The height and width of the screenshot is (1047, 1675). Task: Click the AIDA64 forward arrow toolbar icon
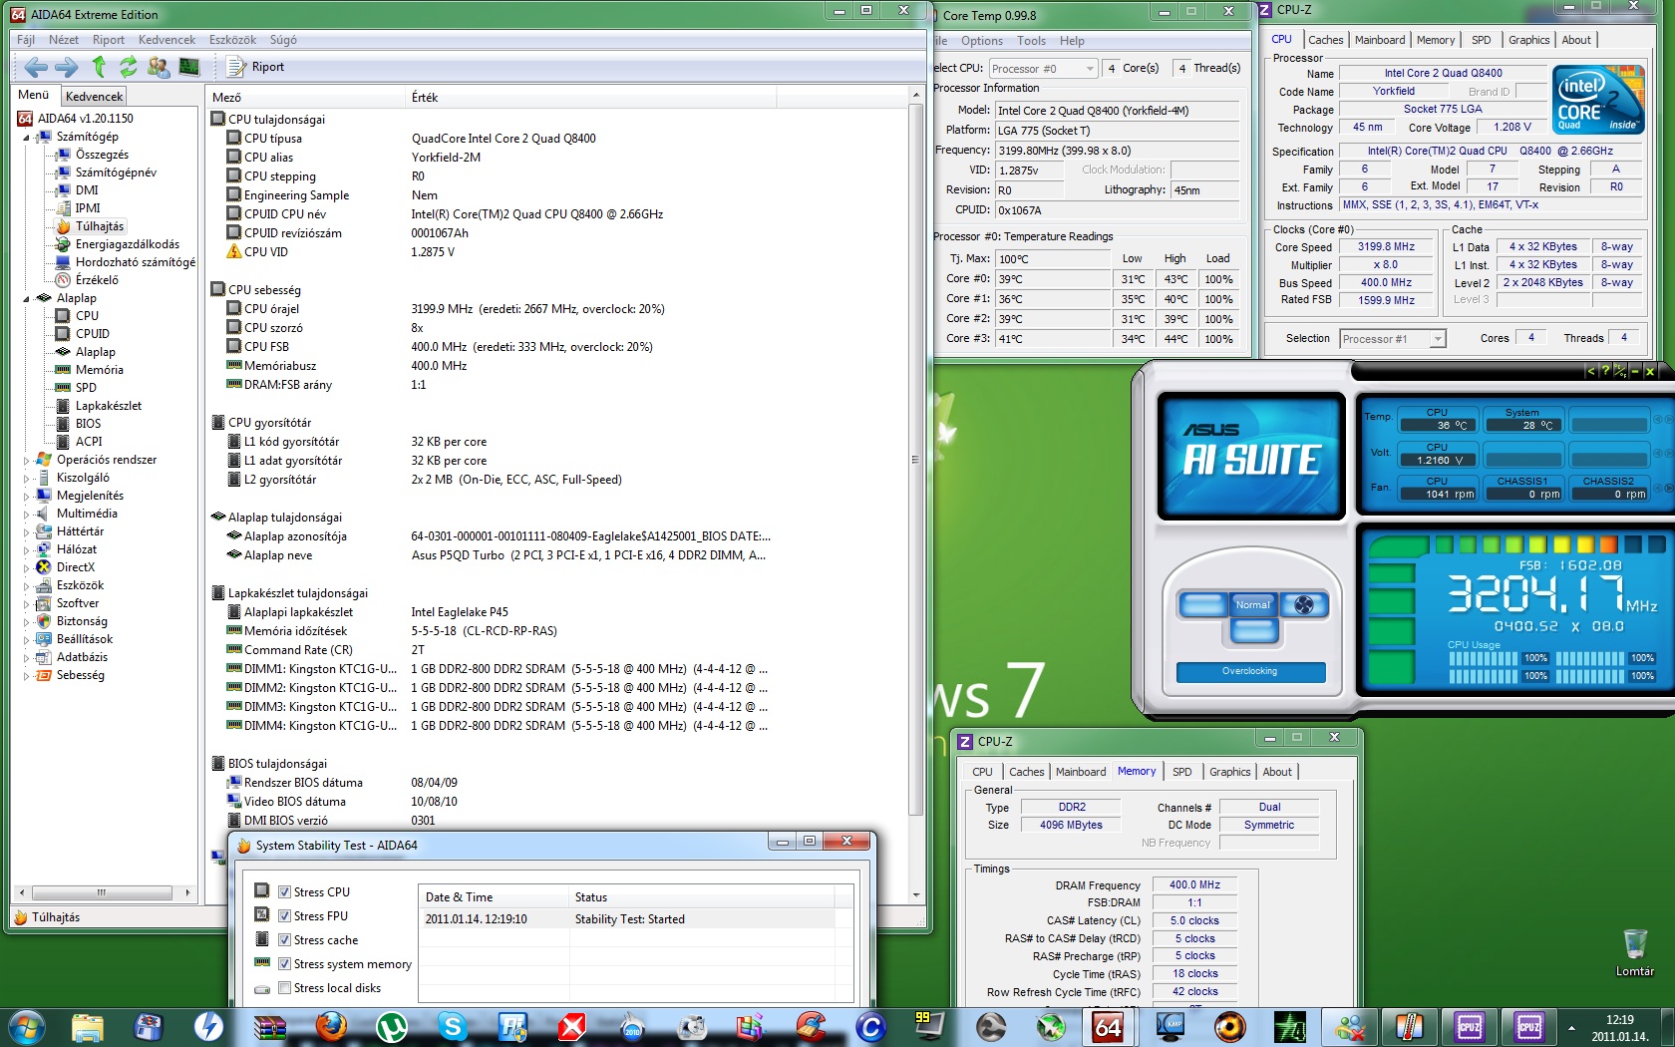click(67, 67)
